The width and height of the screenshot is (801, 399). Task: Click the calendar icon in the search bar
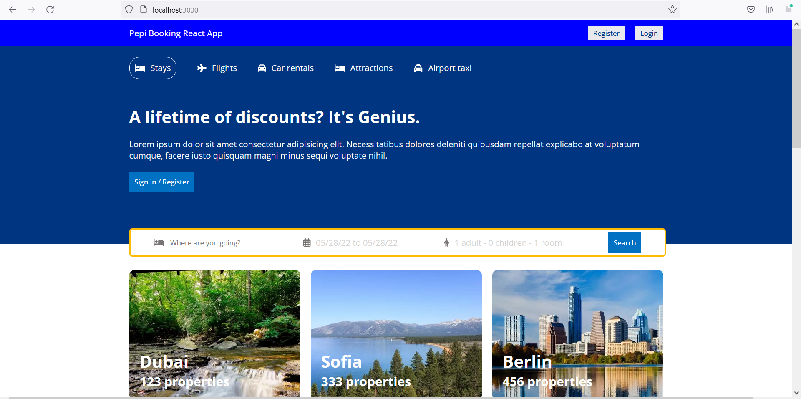pyautogui.click(x=307, y=242)
